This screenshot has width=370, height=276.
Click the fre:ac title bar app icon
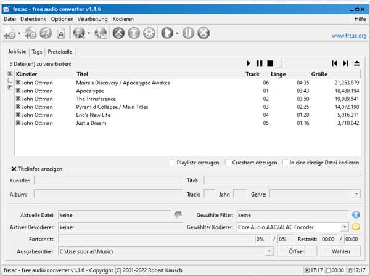6,9
